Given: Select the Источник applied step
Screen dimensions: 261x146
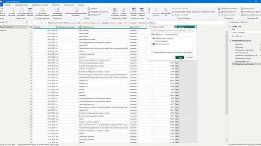Looking at the screenshot, I should (239, 44).
